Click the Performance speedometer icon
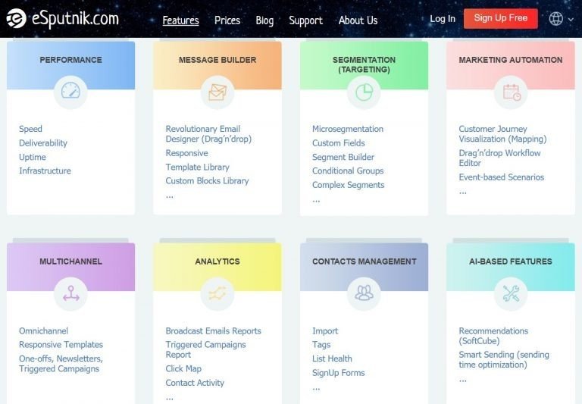 coord(70,92)
